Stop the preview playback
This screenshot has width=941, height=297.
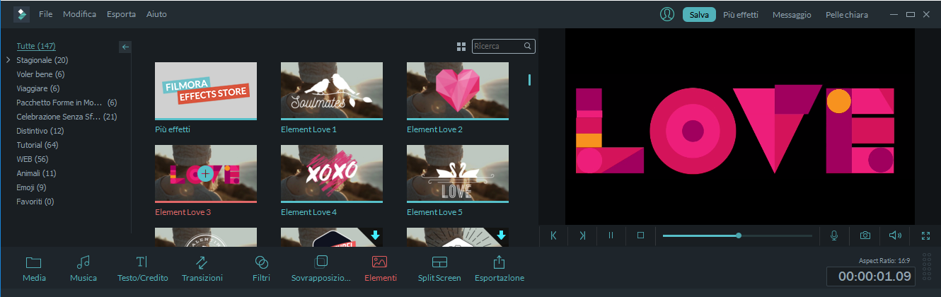point(640,235)
